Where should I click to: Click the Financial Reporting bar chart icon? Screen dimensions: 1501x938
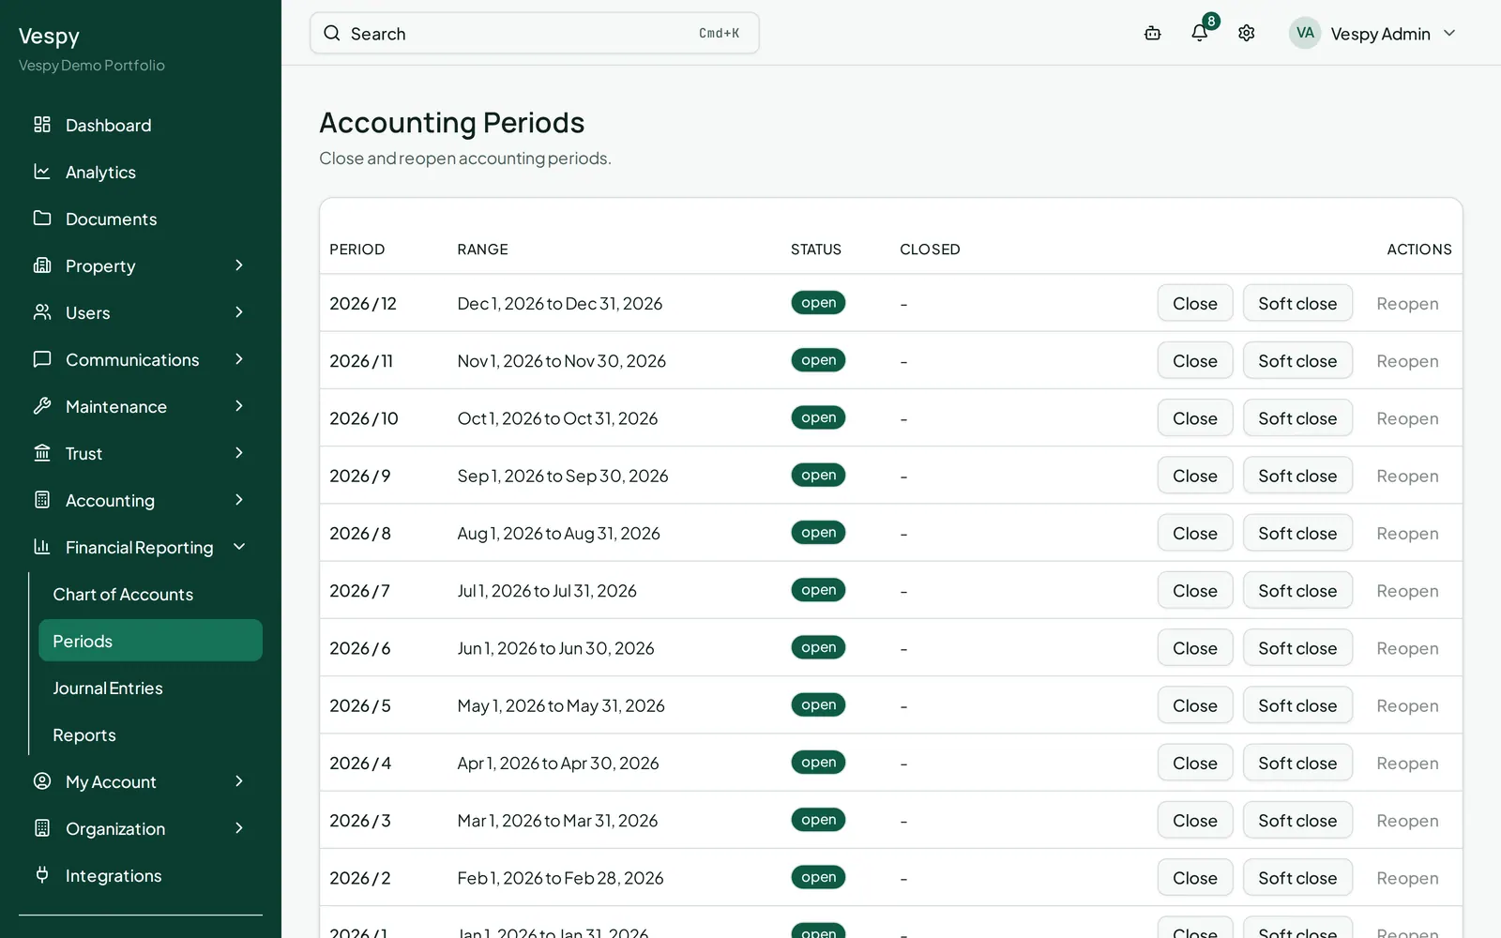pyautogui.click(x=42, y=547)
